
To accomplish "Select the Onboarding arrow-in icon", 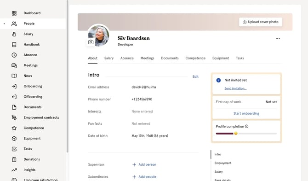I will tap(14, 86).
